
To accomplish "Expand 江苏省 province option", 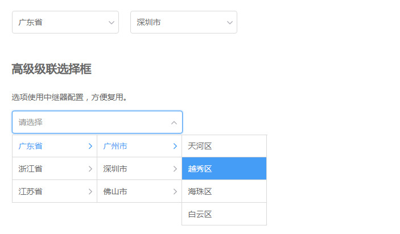I will (x=55, y=191).
